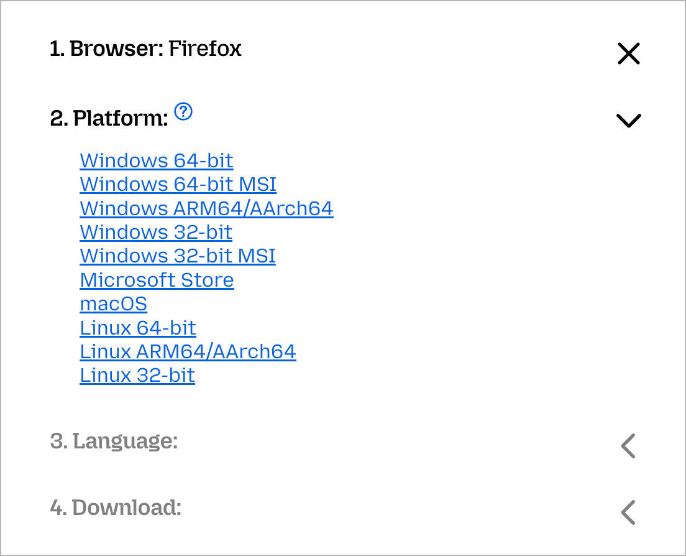Image resolution: width=686 pixels, height=556 pixels.
Task: Select macOS as the platform
Action: point(114,304)
